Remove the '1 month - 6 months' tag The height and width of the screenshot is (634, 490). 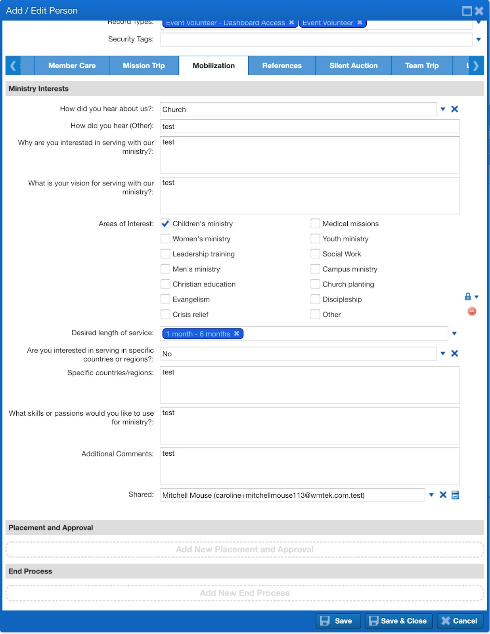237,334
